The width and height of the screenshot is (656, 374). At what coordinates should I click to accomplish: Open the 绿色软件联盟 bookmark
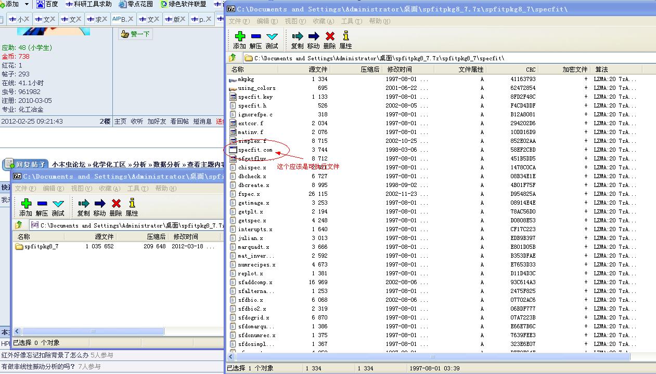click(x=183, y=4)
